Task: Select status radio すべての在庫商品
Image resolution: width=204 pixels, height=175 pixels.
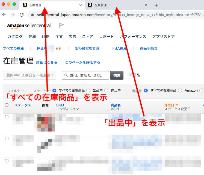Action: coord(54,91)
